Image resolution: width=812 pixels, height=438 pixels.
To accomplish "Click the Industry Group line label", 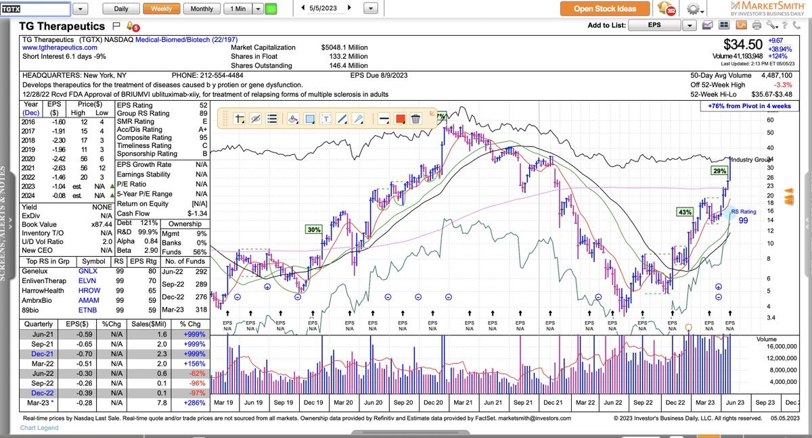I will 751,160.
